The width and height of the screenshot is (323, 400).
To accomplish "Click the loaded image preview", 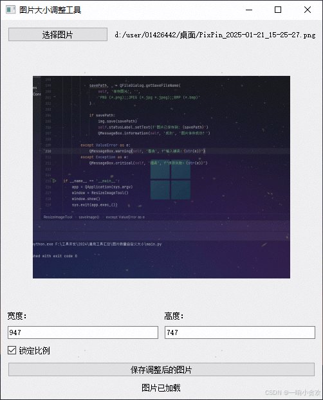I will point(161,177).
